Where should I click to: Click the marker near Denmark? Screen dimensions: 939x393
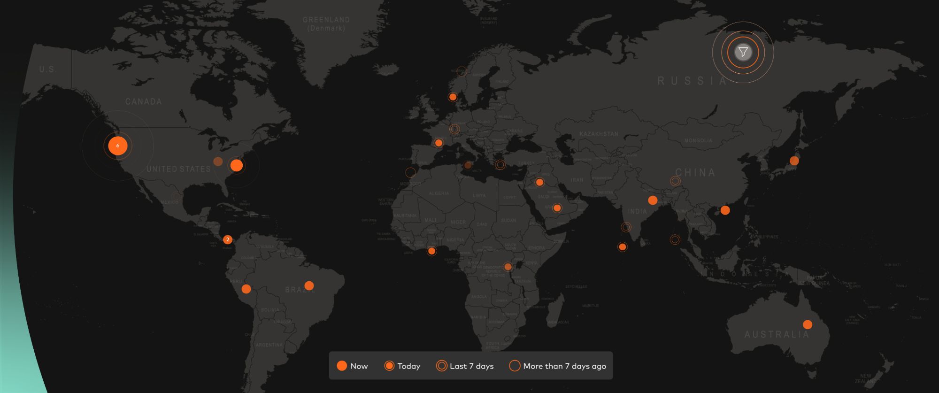coord(453,97)
